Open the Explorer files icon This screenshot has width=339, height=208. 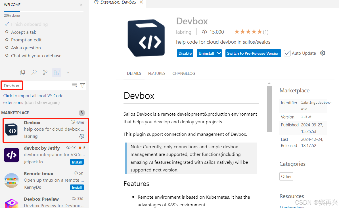pyautogui.click(x=22, y=73)
